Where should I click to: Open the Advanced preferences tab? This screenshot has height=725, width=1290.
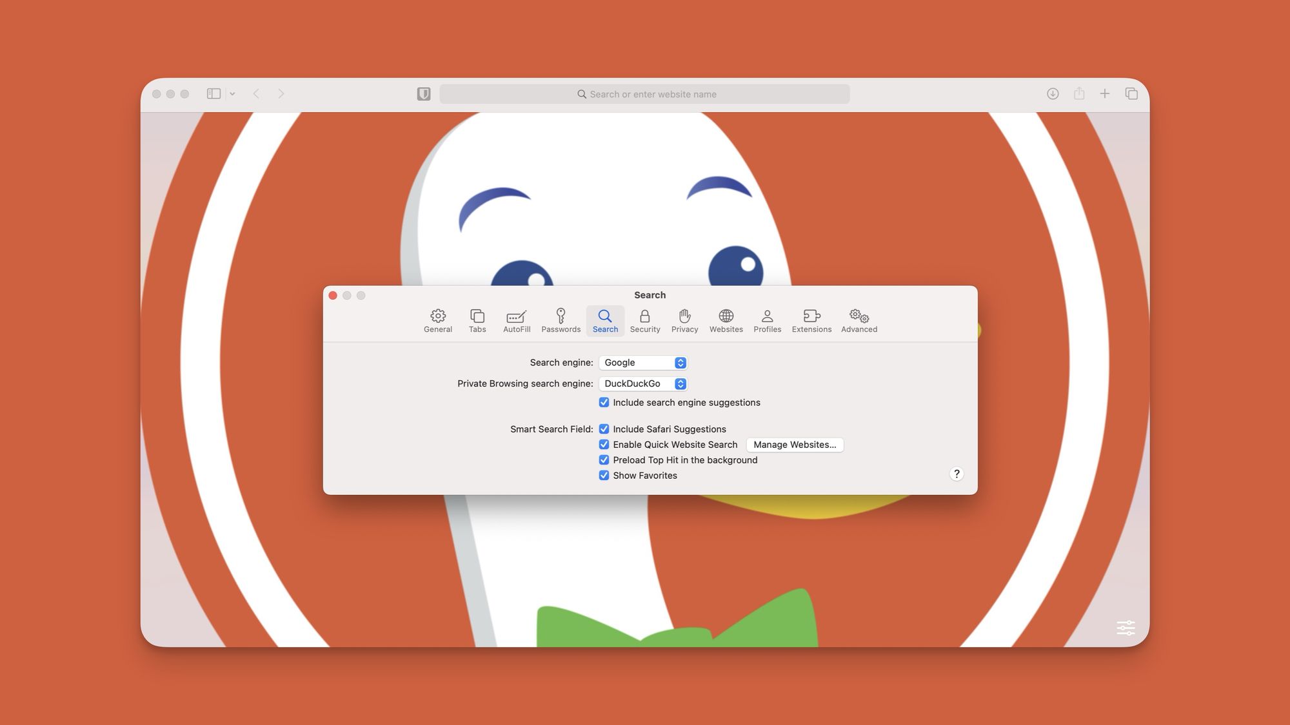[x=858, y=320]
